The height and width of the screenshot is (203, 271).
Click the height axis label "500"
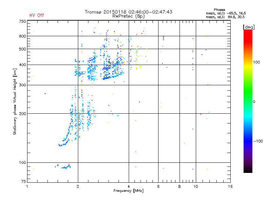point(22,49)
